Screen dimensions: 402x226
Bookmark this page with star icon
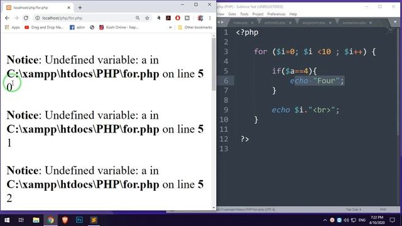coord(147,18)
